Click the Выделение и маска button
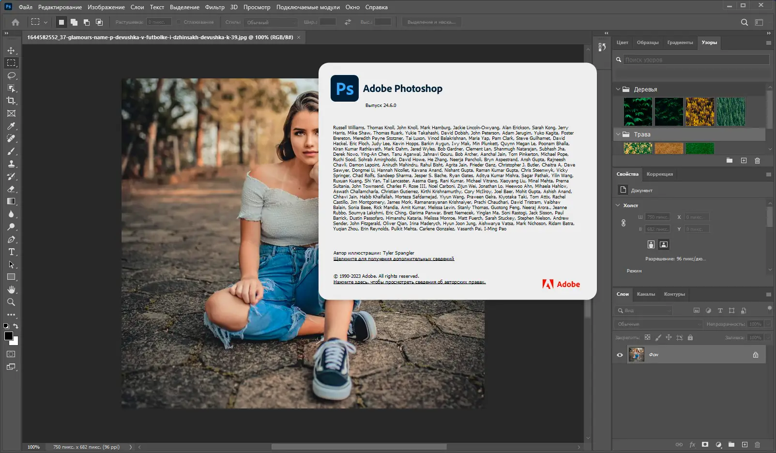Screen dimensions: 776x453 click(x=431, y=22)
